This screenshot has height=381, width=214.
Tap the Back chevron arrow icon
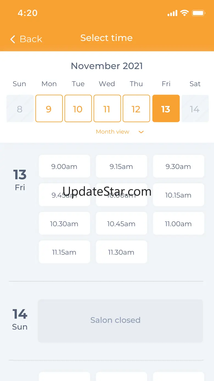[x=13, y=39]
